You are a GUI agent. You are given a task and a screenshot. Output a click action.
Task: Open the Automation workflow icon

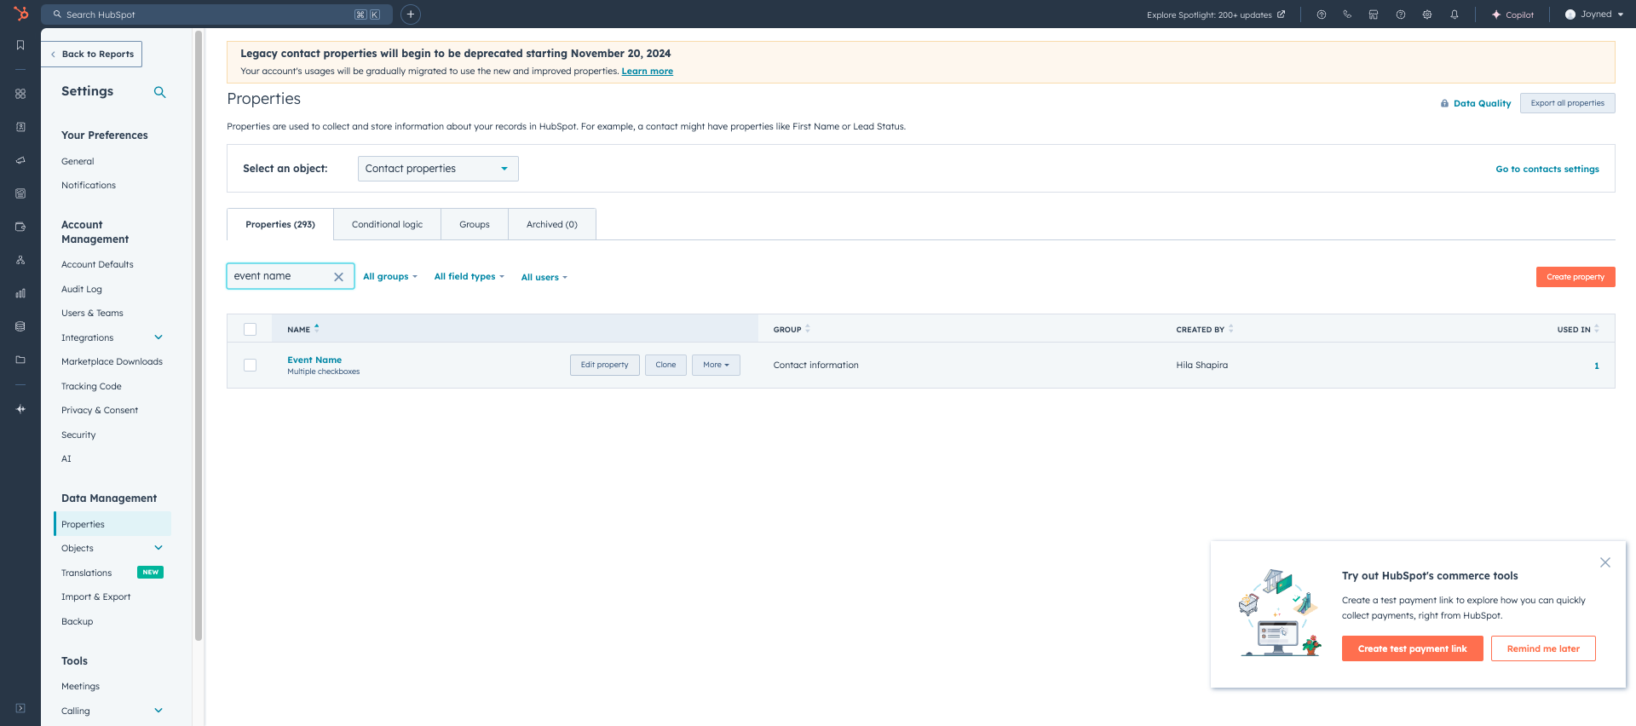pyautogui.click(x=20, y=260)
